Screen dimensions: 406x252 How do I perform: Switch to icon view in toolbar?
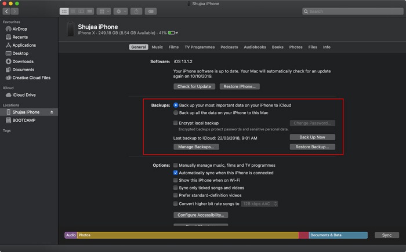coord(63,11)
